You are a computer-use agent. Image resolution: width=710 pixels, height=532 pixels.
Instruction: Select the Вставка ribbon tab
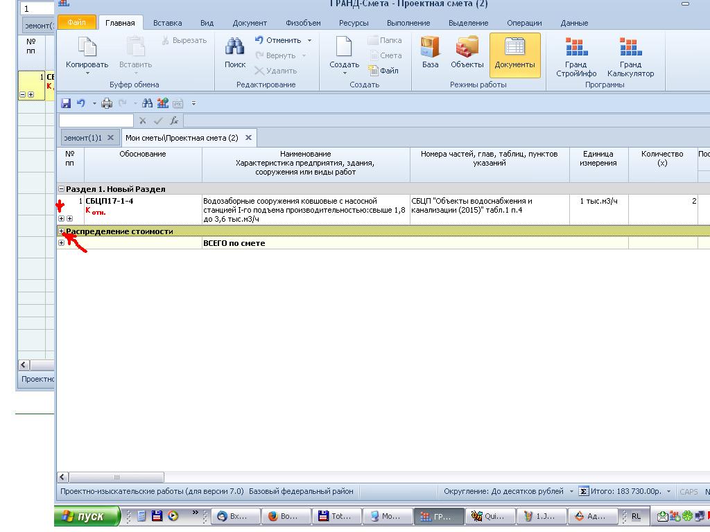click(x=168, y=23)
